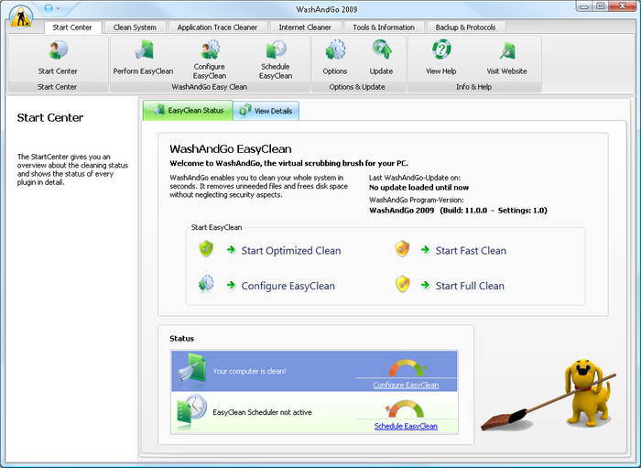
Task: Click the broom document status icon
Action: click(x=192, y=371)
